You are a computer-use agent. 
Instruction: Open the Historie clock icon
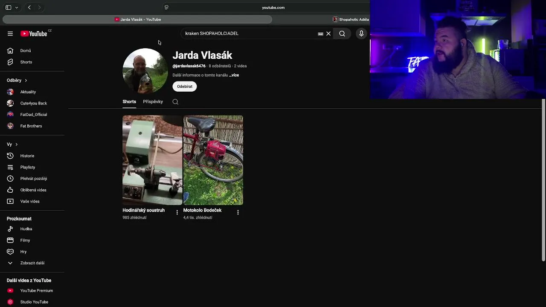click(x=10, y=156)
